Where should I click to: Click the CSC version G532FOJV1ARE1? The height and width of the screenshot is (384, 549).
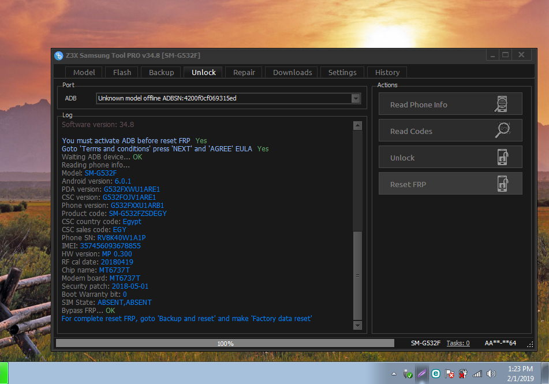[129, 197]
